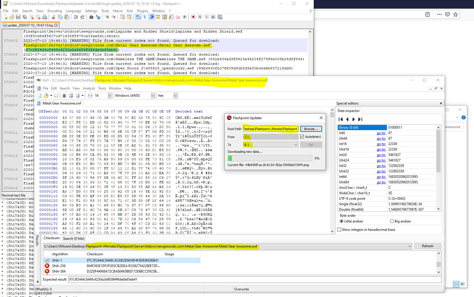Click the download progress bar in Flashpoint Updater
The image size is (474, 297).
pos(270,158)
